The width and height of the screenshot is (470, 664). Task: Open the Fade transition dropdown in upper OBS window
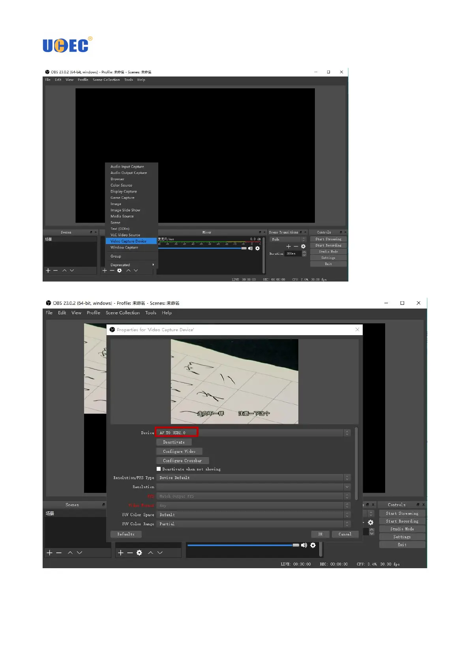coord(288,239)
